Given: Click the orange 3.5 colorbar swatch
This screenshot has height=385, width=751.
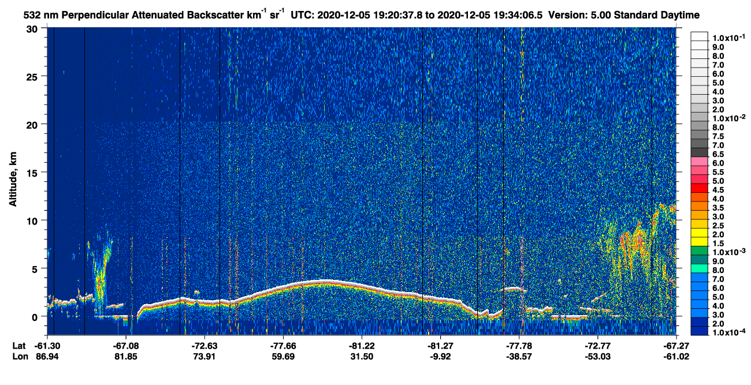Looking at the screenshot, I should tap(699, 207).
